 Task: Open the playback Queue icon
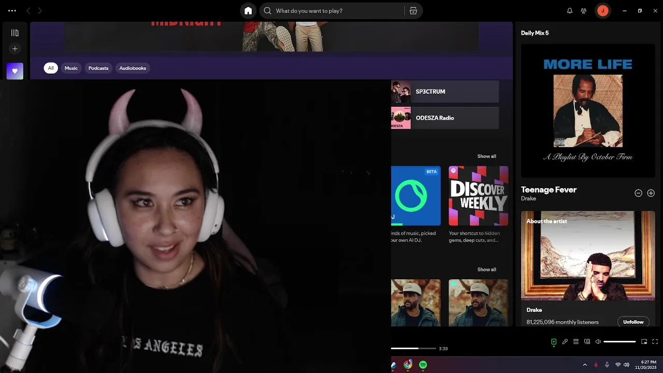click(576, 342)
